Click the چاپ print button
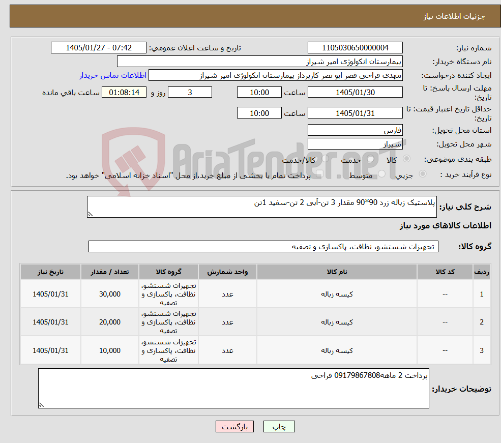501x443 pixels. (x=279, y=427)
